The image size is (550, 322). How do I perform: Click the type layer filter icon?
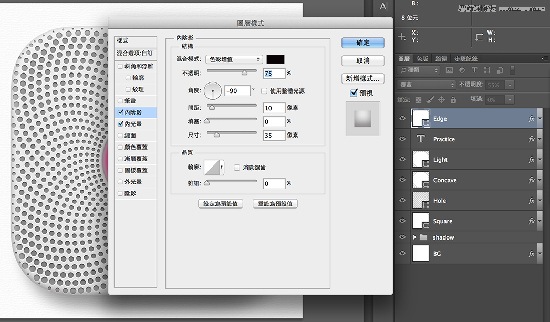(x=474, y=70)
